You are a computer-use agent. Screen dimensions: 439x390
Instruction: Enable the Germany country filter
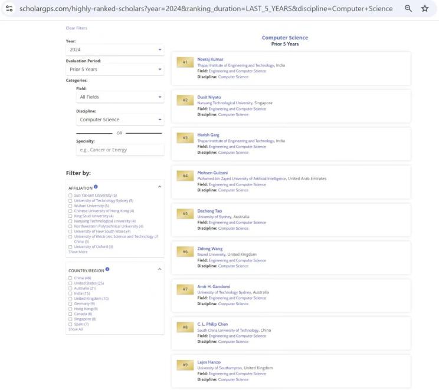tap(70, 303)
